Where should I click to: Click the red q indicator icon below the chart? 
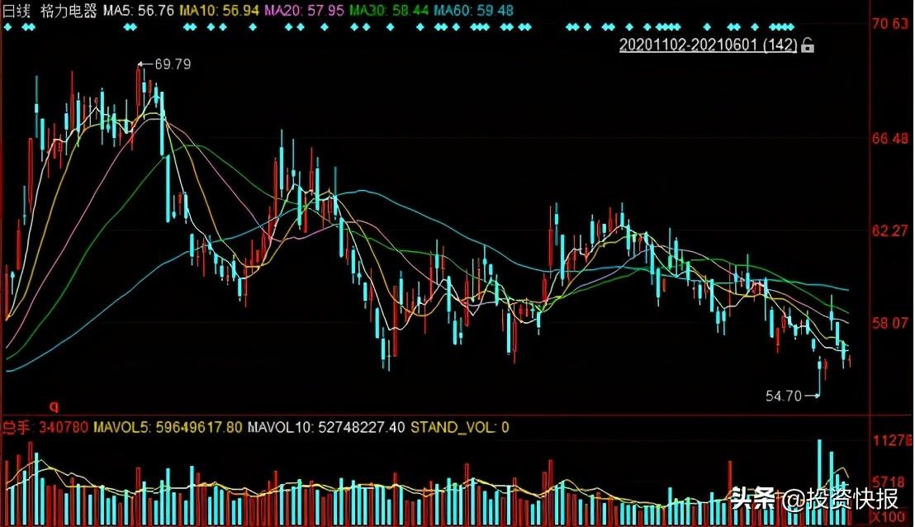55,405
